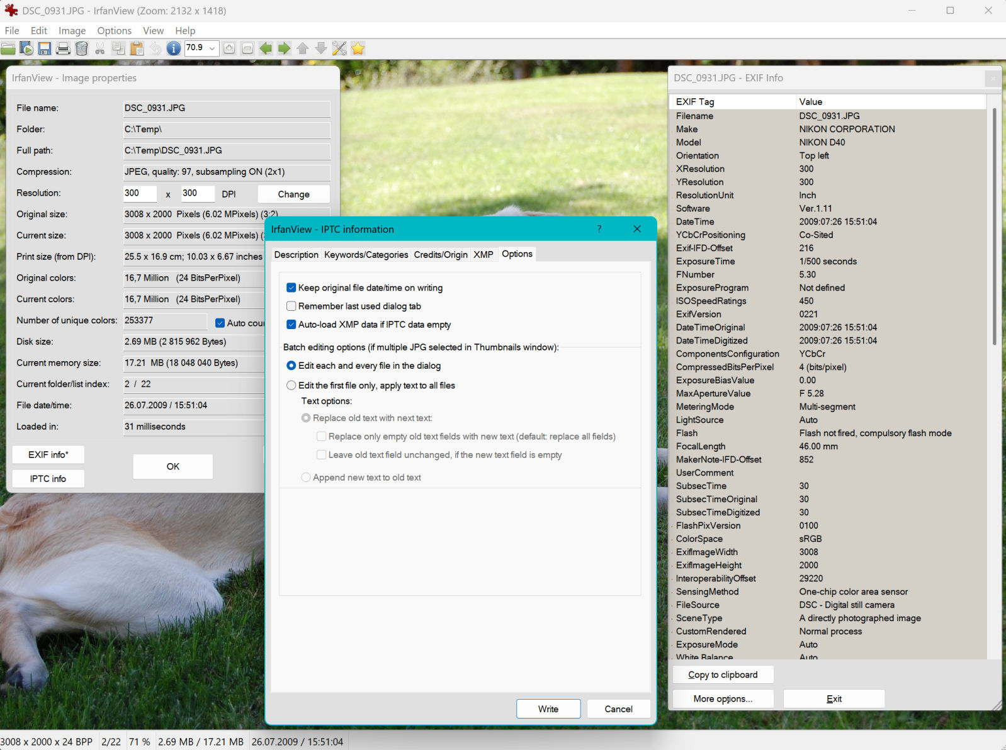Switch to the Keywords/Categories tab
The width and height of the screenshot is (1006, 750).
point(366,255)
